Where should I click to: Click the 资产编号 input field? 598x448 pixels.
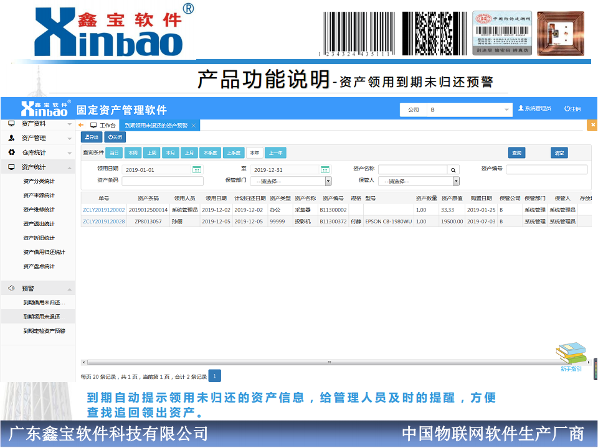[546, 169]
